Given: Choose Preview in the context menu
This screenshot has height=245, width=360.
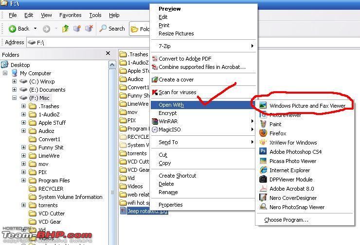Looking at the screenshot, I should pyautogui.click(x=170, y=9).
